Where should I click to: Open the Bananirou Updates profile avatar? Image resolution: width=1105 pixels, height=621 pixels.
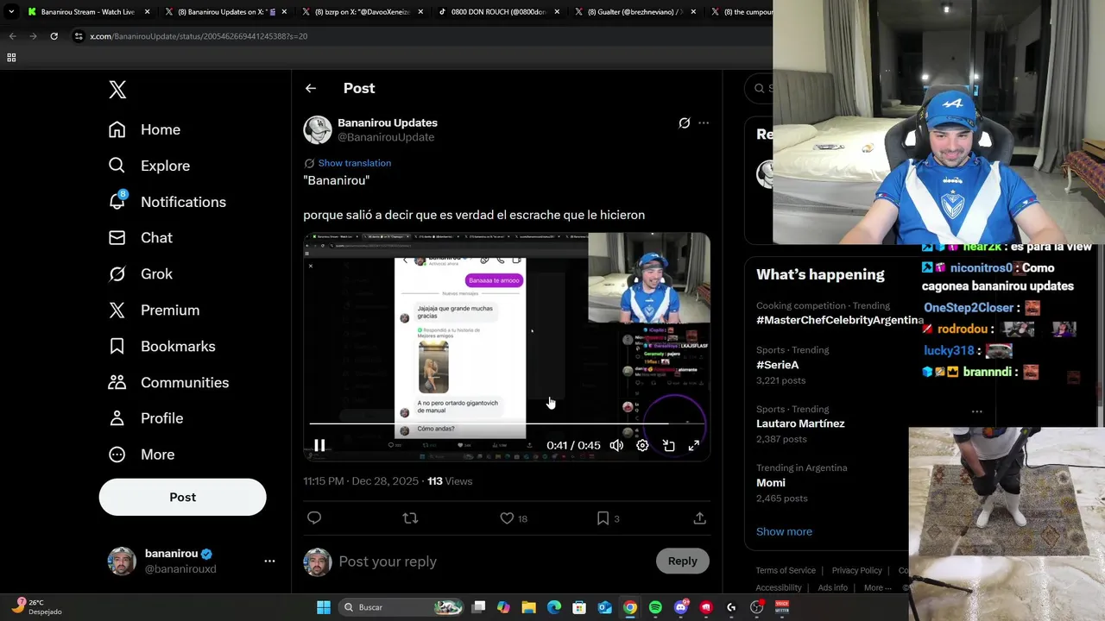(x=318, y=129)
